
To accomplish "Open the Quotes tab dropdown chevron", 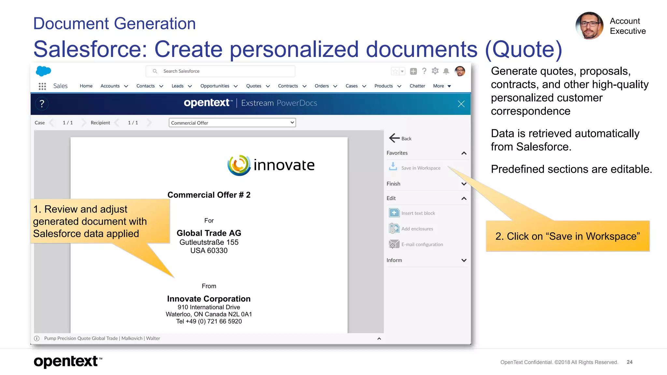I will pyautogui.click(x=268, y=86).
